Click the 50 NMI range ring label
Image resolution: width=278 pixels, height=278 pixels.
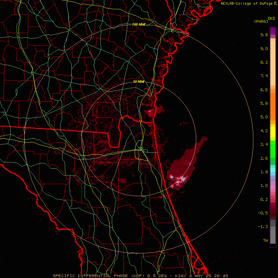click(139, 82)
